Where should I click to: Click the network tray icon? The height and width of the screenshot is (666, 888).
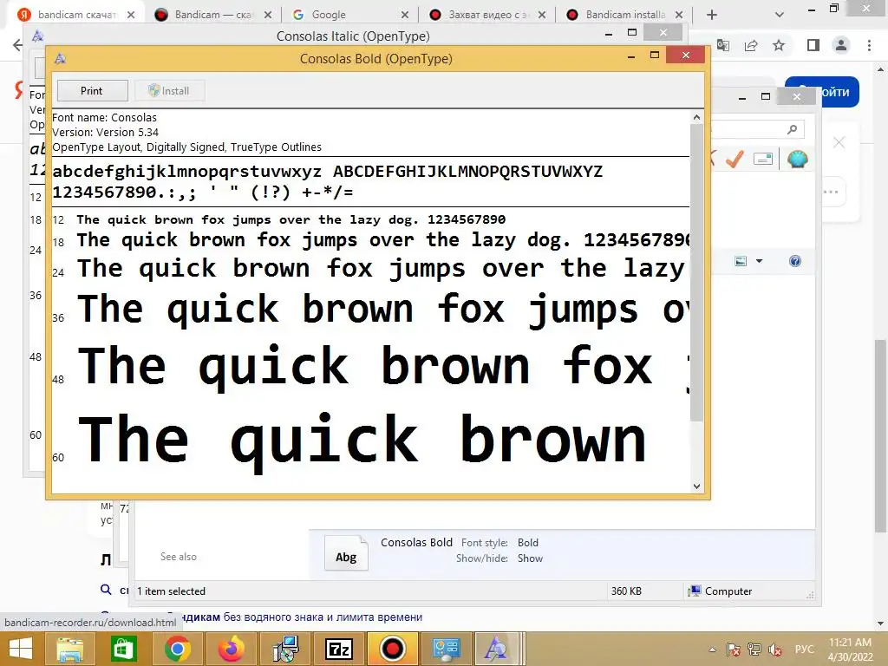click(x=754, y=650)
